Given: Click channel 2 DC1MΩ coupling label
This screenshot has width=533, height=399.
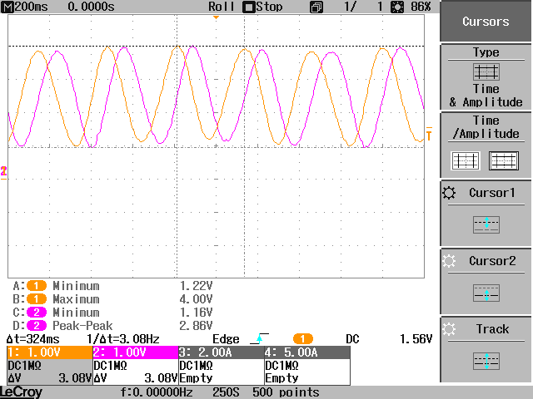Looking at the screenshot, I should coord(110,366).
